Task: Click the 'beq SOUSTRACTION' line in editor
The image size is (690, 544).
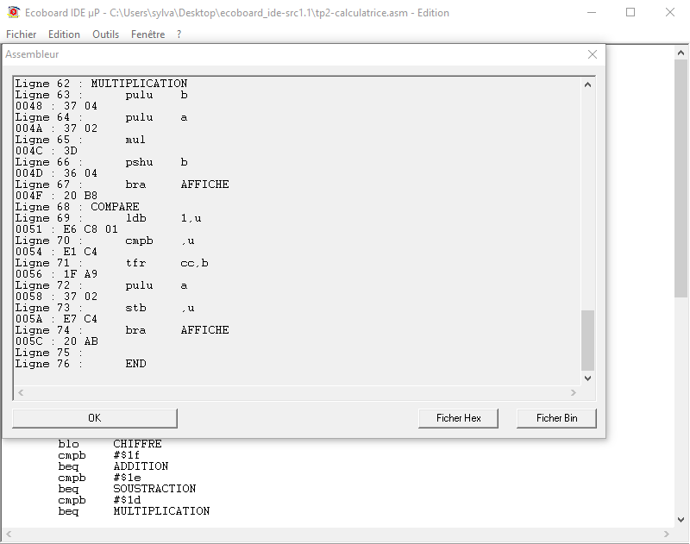Action: [x=127, y=489]
